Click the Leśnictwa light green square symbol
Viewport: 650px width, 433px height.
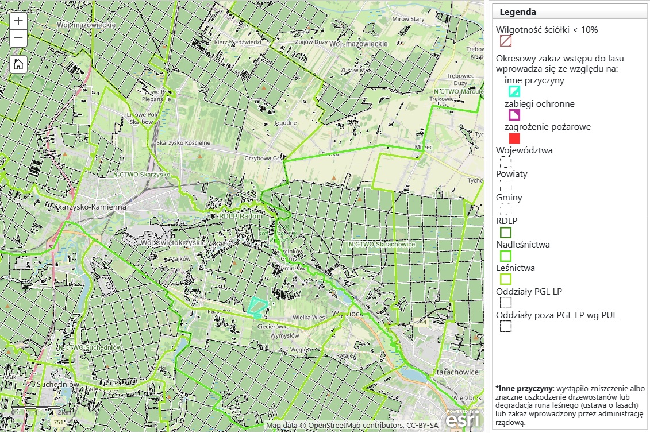point(506,279)
